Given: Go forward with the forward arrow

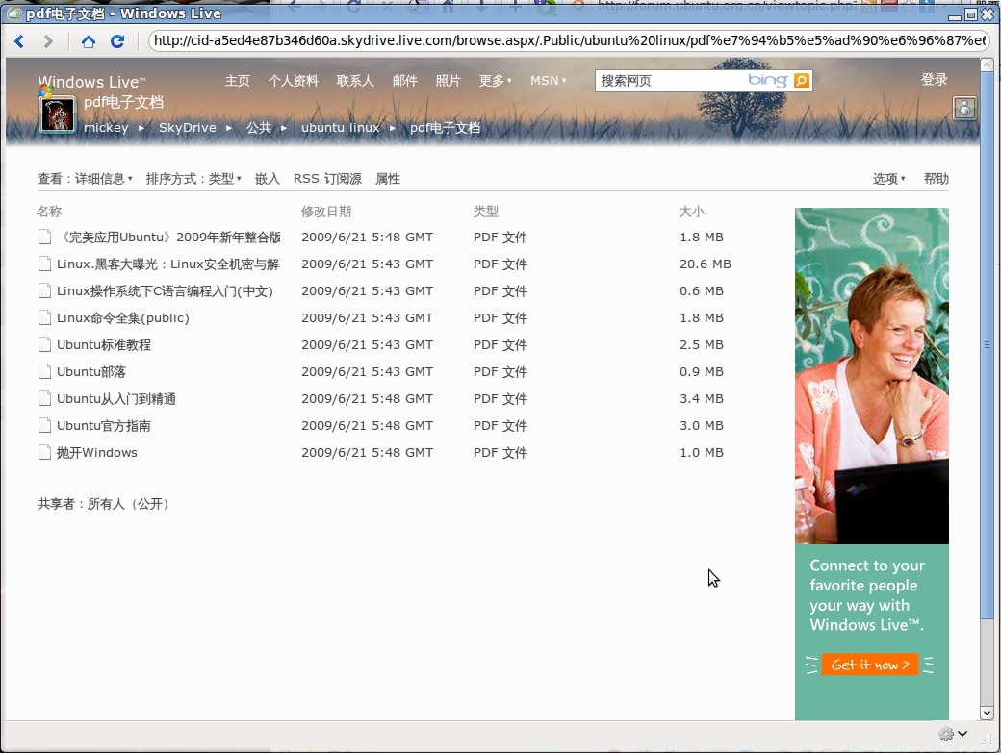Looking at the screenshot, I should coord(48,41).
